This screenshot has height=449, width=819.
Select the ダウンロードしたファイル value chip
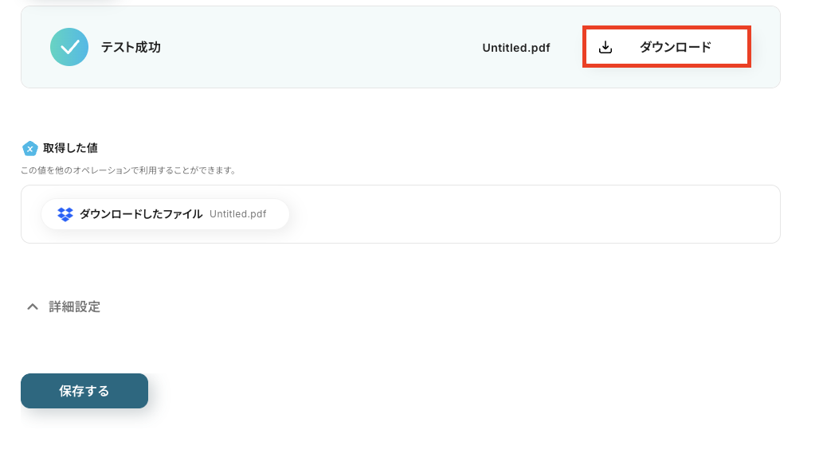[x=165, y=214]
